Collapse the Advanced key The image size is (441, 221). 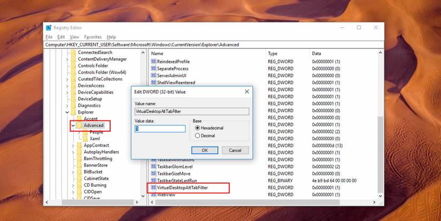[73, 125]
